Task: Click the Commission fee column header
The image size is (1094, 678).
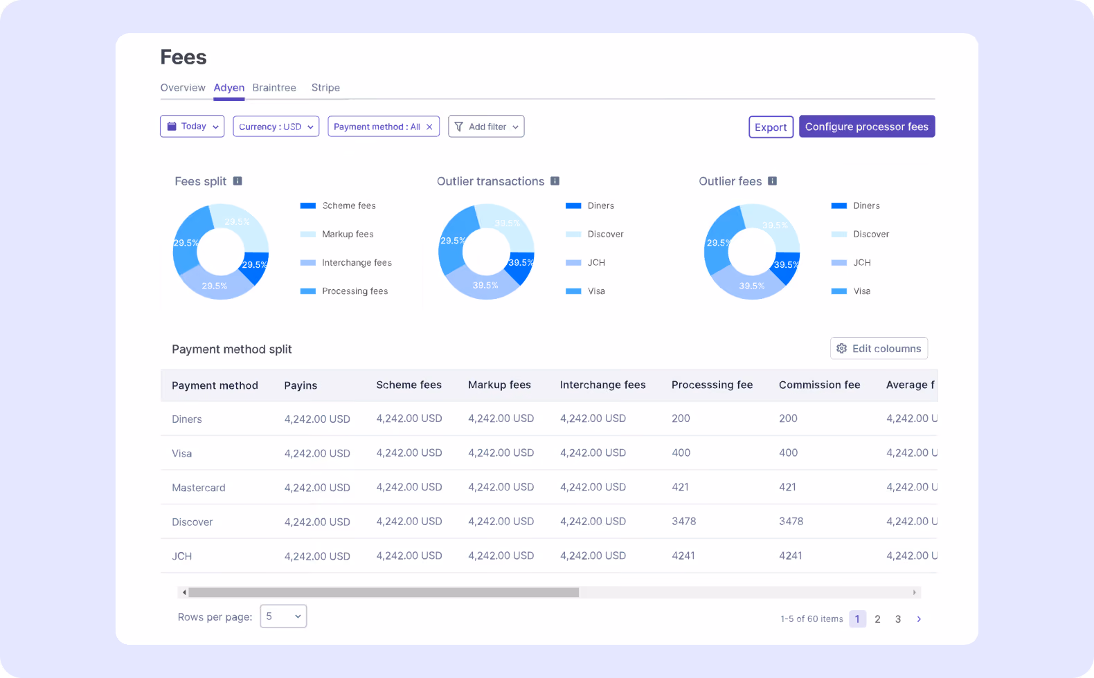Action: (x=819, y=385)
